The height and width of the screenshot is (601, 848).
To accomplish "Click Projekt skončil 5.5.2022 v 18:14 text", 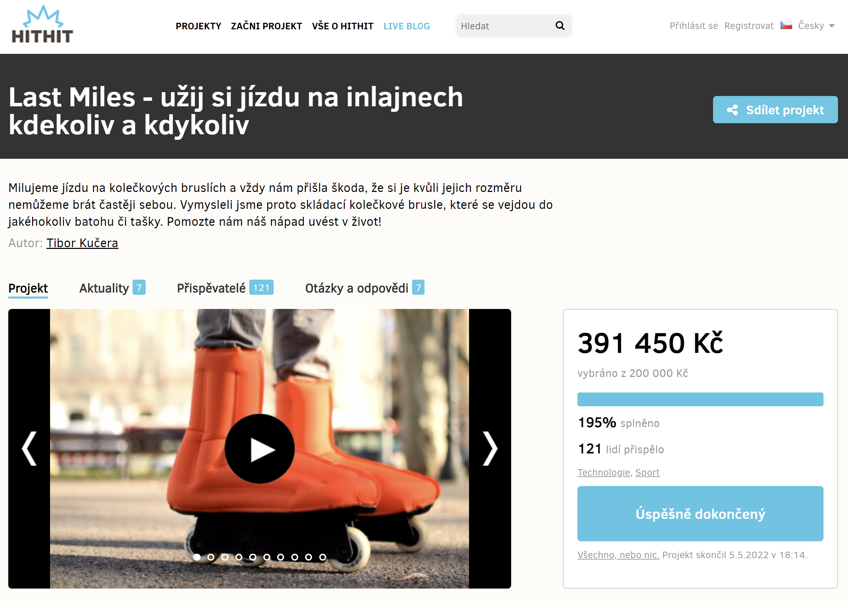I will point(735,555).
